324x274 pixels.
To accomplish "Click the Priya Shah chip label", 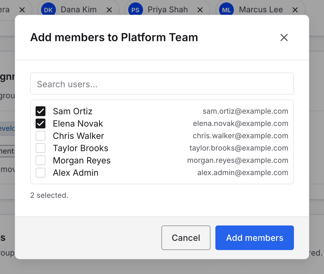I will coord(168,10).
